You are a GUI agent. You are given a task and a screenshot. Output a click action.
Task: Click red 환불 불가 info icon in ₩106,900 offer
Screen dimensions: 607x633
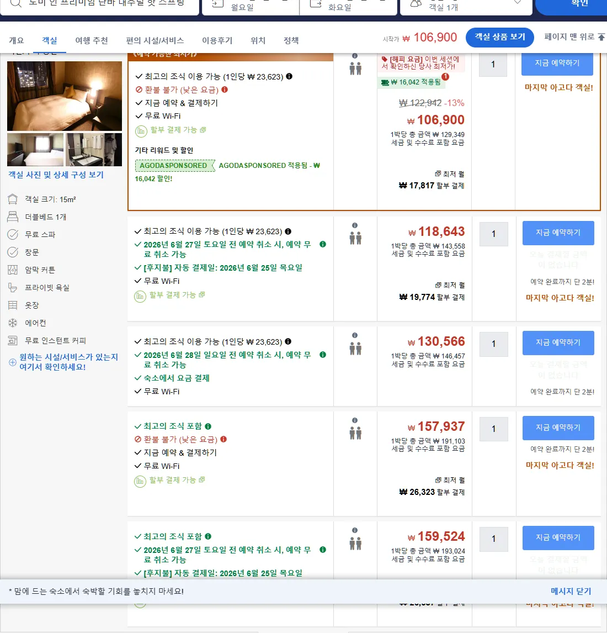pyautogui.click(x=225, y=89)
